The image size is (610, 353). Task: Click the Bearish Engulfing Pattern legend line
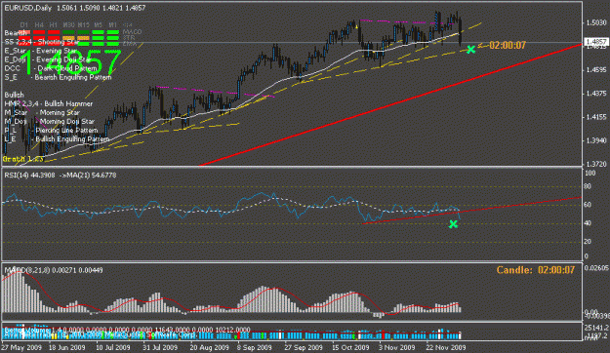coord(58,77)
